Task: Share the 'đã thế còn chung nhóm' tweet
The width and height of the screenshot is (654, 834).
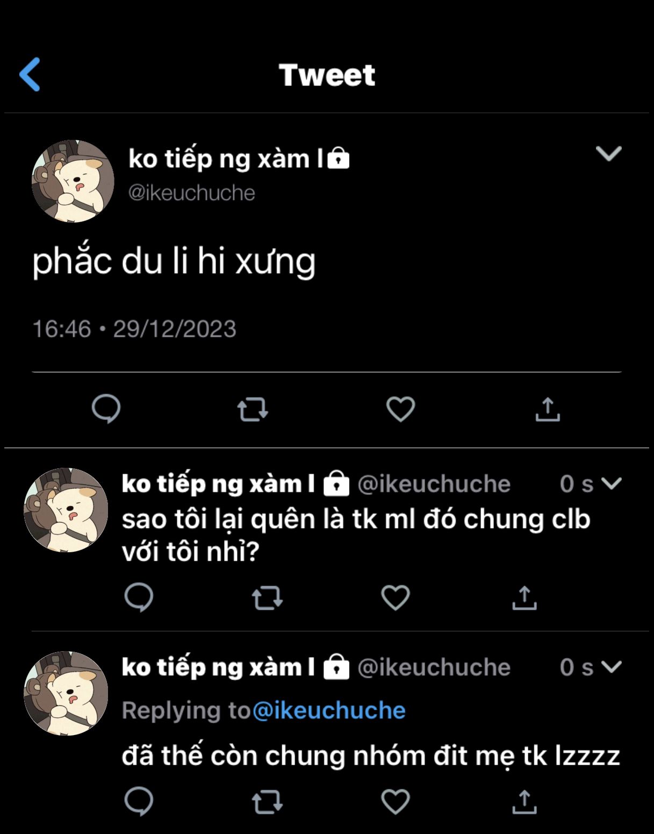Action: pyautogui.click(x=524, y=802)
